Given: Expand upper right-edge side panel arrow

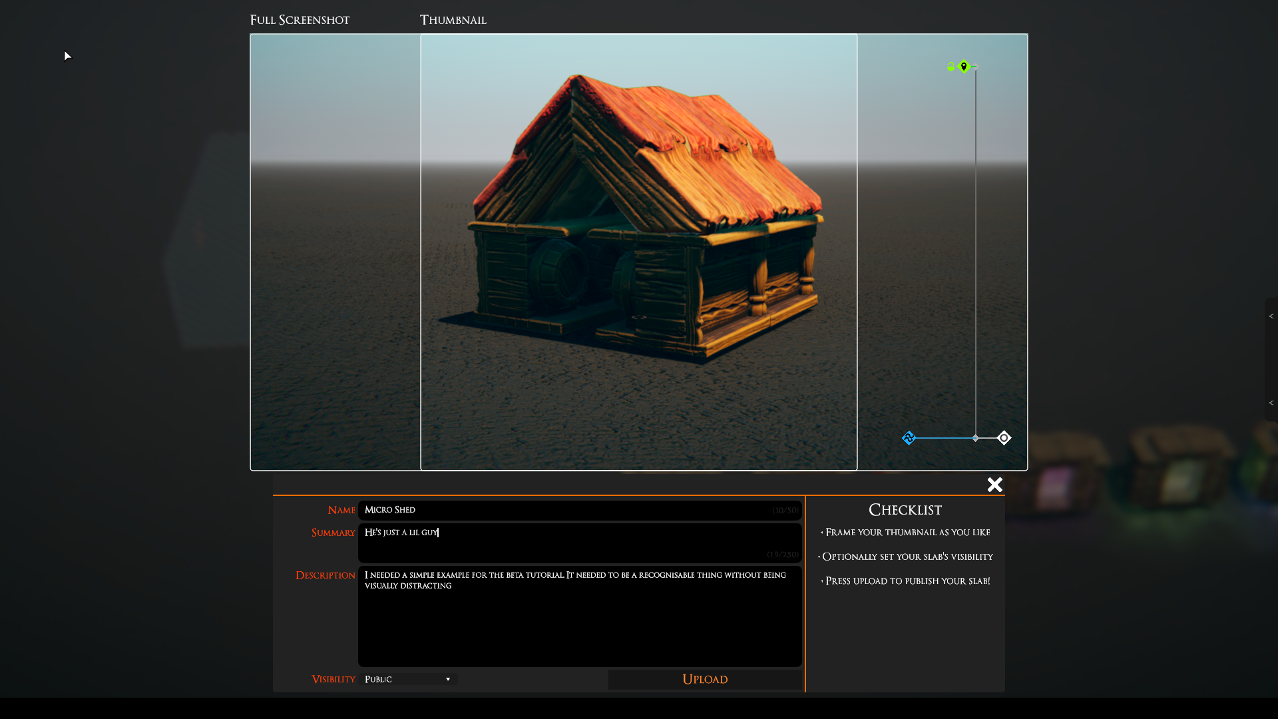Looking at the screenshot, I should tap(1271, 317).
